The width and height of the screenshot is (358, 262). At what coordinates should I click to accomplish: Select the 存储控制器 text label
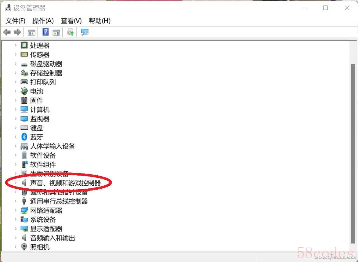[x=46, y=73]
